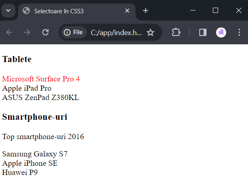Click the Tablete heading
The width and height of the screenshot is (248, 179).
17,59
